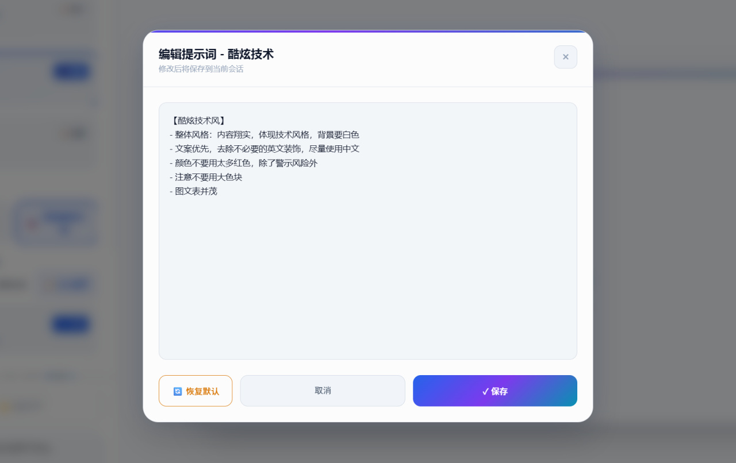Click the line about 颜色不要用太多红色
This screenshot has height=463, width=736.
(x=244, y=163)
